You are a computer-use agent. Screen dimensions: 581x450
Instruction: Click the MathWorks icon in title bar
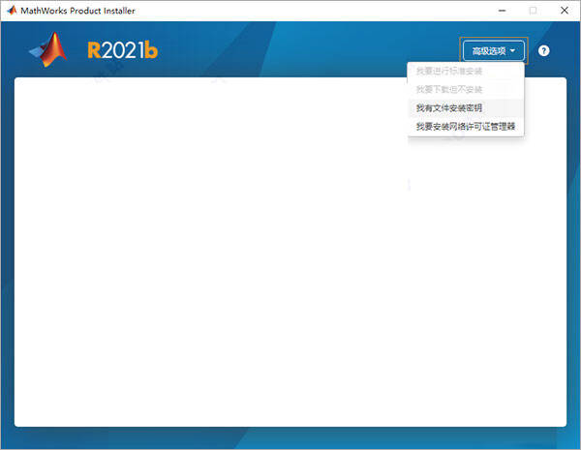pyautogui.click(x=11, y=10)
